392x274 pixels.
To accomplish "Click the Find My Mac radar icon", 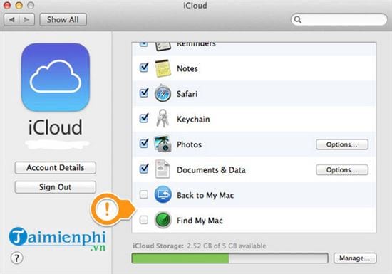I will click(163, 220).
